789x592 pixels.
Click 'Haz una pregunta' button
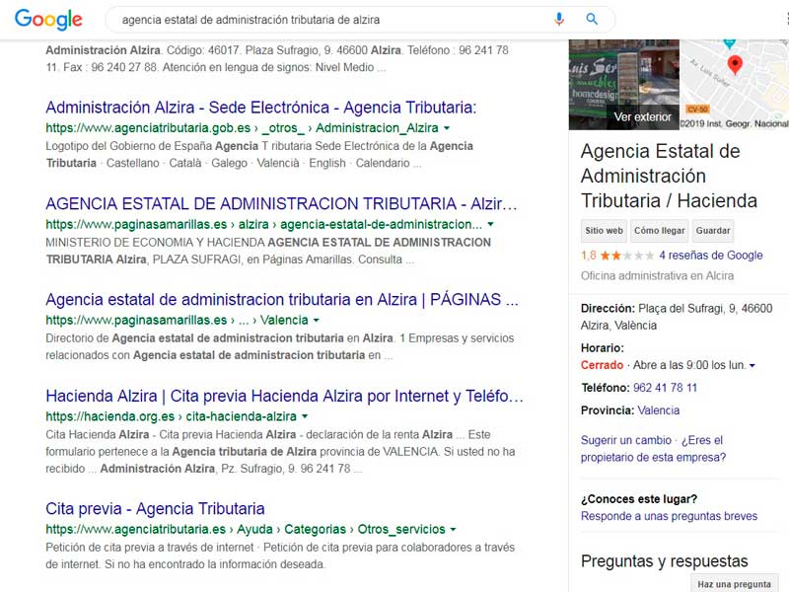[x=734, y=584]
